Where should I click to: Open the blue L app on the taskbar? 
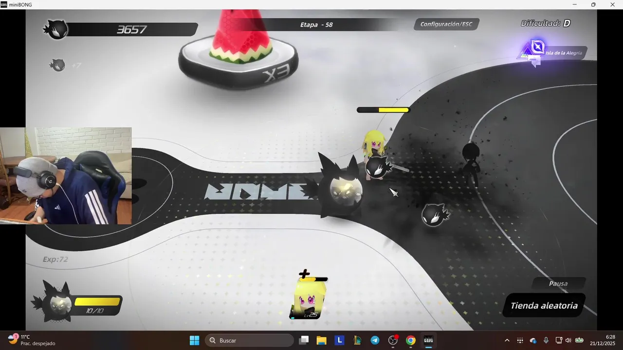tap(339, 340)
